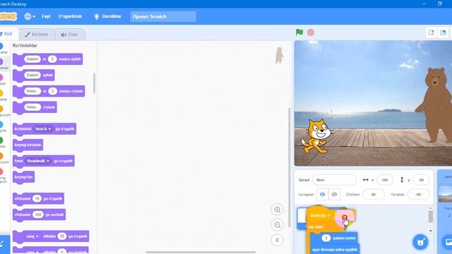Click the 'Hmm...' text in the 2-second think block
This screenshot has width=452, height=254.
pos(32,91)
